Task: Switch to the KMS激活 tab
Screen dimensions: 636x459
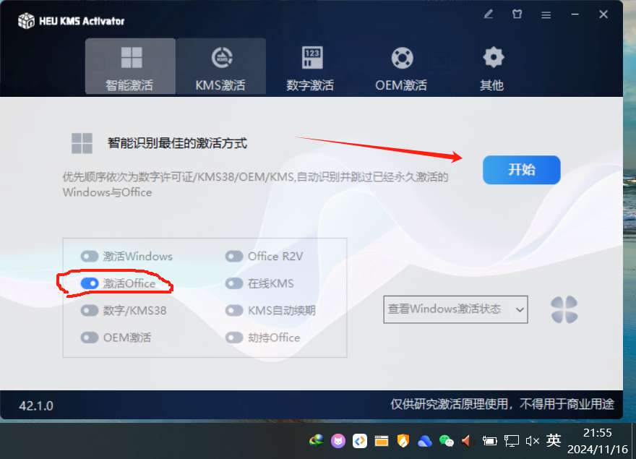Action: pyautogui.click(x=221, y=67)
